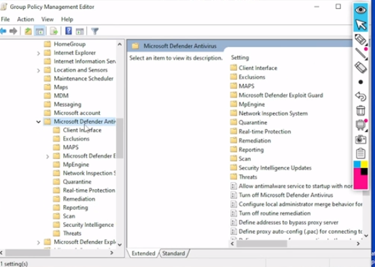Click the Export List toolbar icon
The width and height of the screenshot is (375, 267).
click(x=54, y=31)
